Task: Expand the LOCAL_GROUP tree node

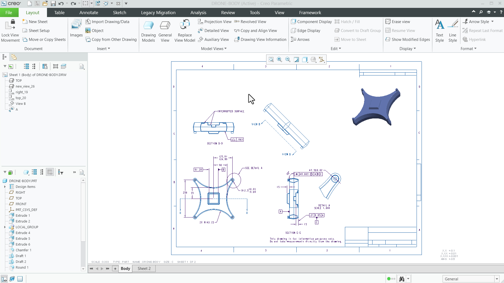Action: click(x=5, y=227)
